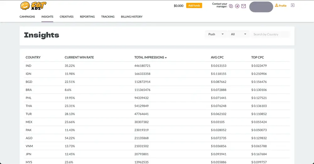Screen dimensions: 314x164
Task: Sort by Total Impressions column header
Action: [x=150, y=58]
